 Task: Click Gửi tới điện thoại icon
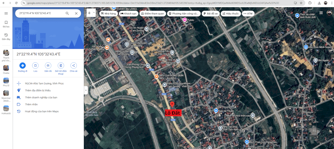61,65
